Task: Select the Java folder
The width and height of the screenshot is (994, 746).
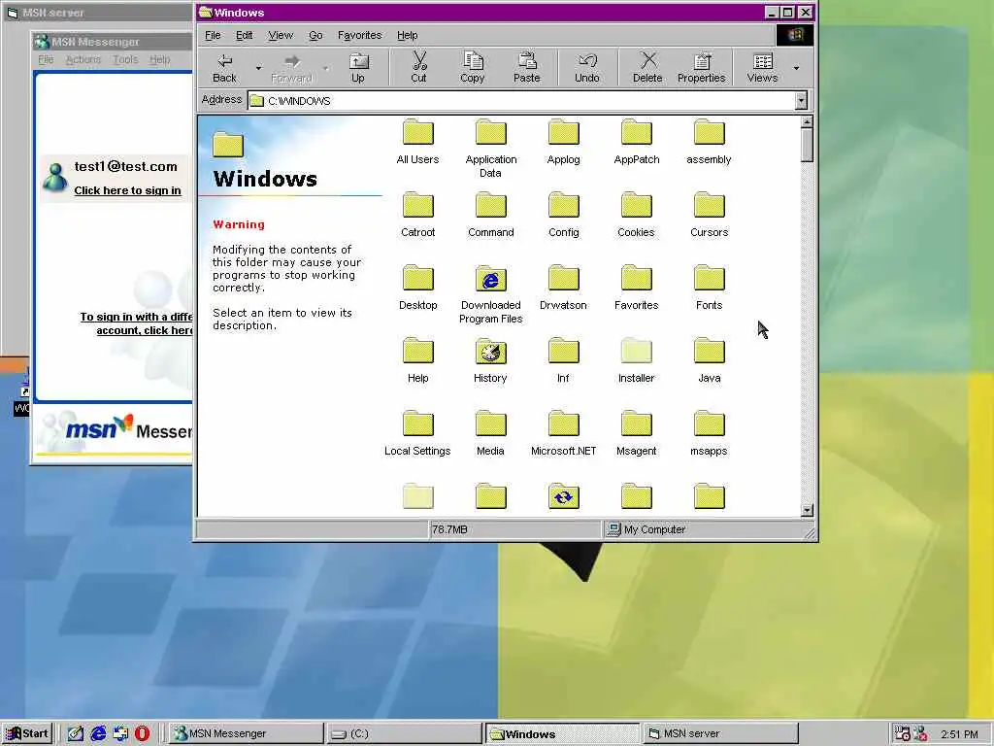Action: [709, 361]
